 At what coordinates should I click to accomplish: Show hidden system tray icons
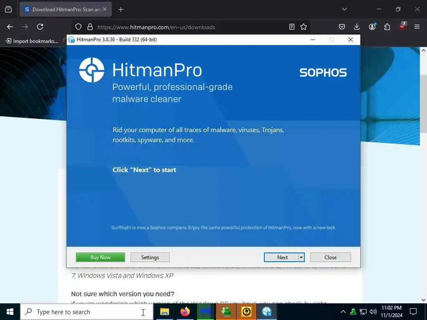click(343, 312)
